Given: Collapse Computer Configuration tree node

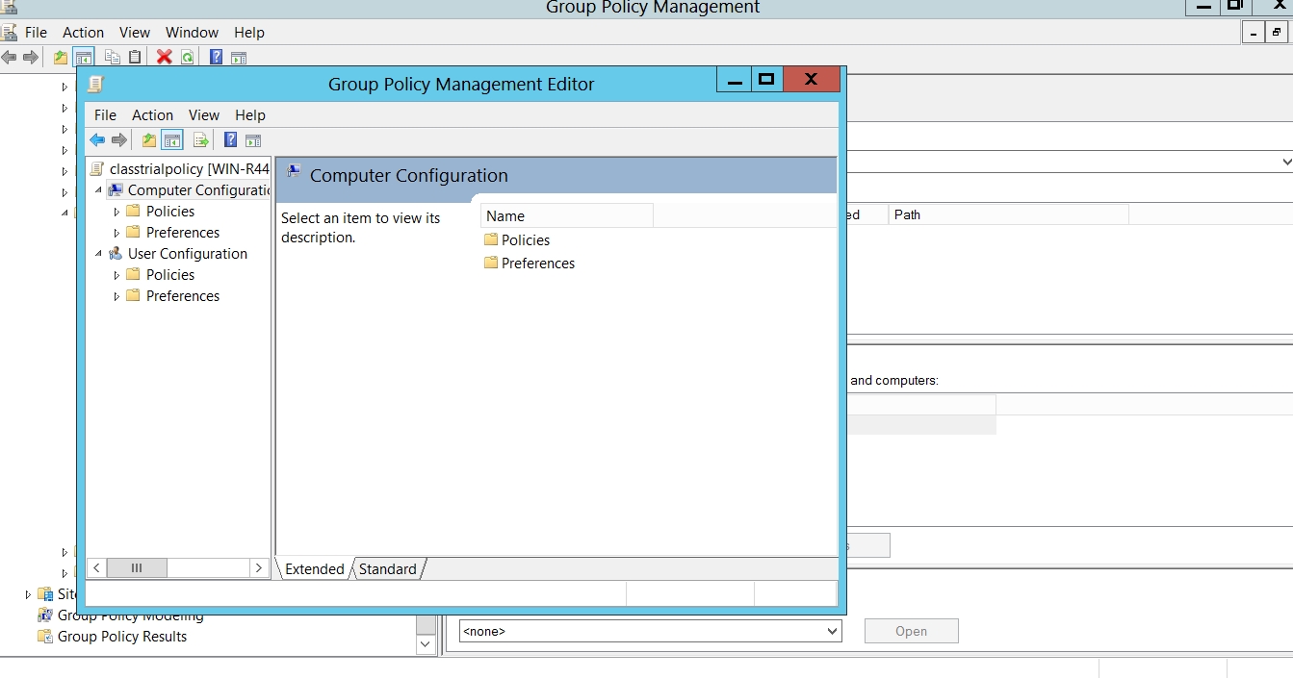Looking at the screenshot, I should tap(98, 190).
